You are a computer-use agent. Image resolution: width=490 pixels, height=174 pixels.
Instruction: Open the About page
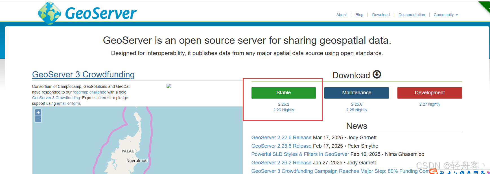(342, 15)
